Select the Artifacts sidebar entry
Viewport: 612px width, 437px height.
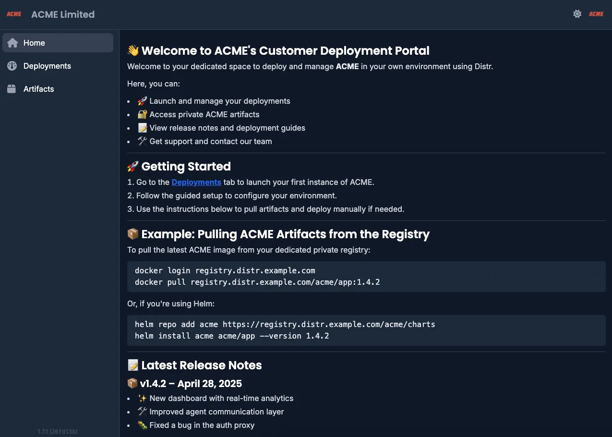tap(39, 89)
